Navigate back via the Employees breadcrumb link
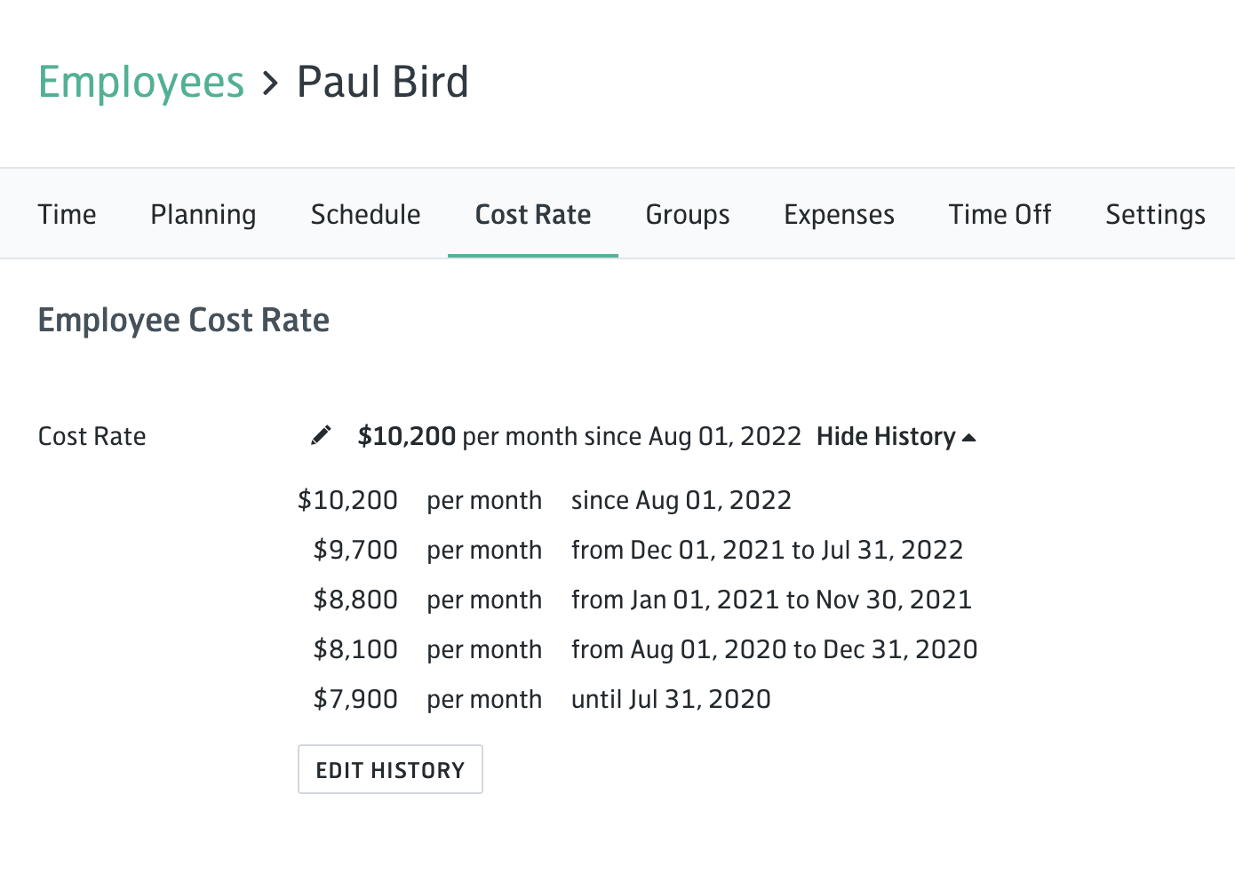The image size is (1235, 874). click(141, 82)
